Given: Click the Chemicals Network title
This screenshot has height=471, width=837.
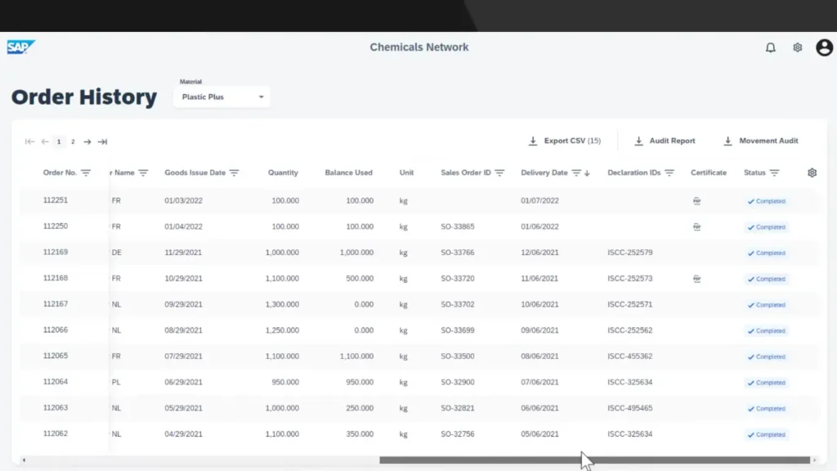Looking at the screenshot, I should [x=419, y=47].
